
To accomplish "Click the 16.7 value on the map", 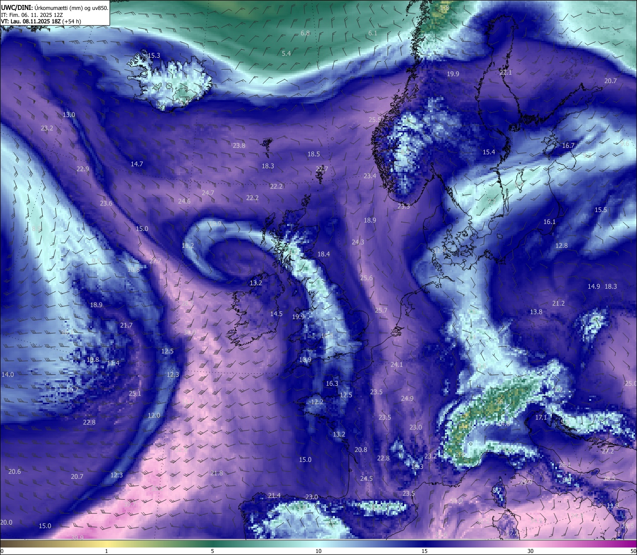I will coord(568,145).
